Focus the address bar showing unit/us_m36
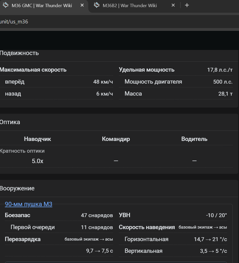239x263 pixels. tap(119, 22)
